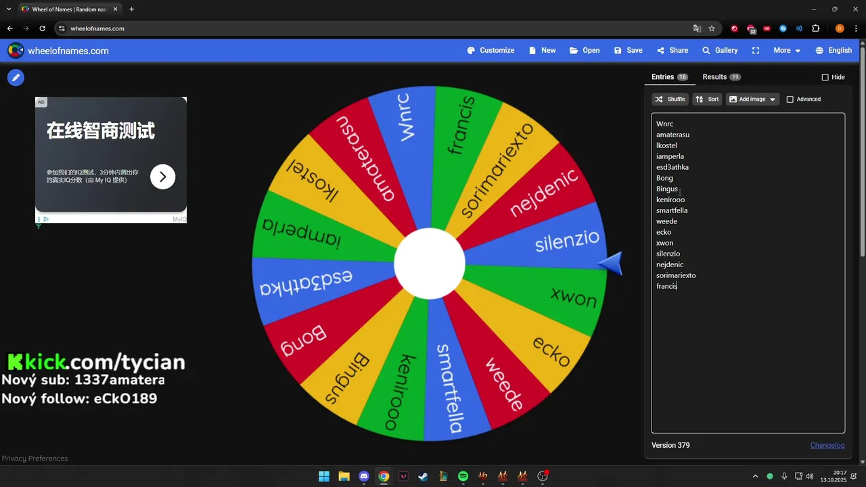The width and height of the screenshot is (866, 487).
Task: Shuffle the wheel entries
Action: click(670, 99)
